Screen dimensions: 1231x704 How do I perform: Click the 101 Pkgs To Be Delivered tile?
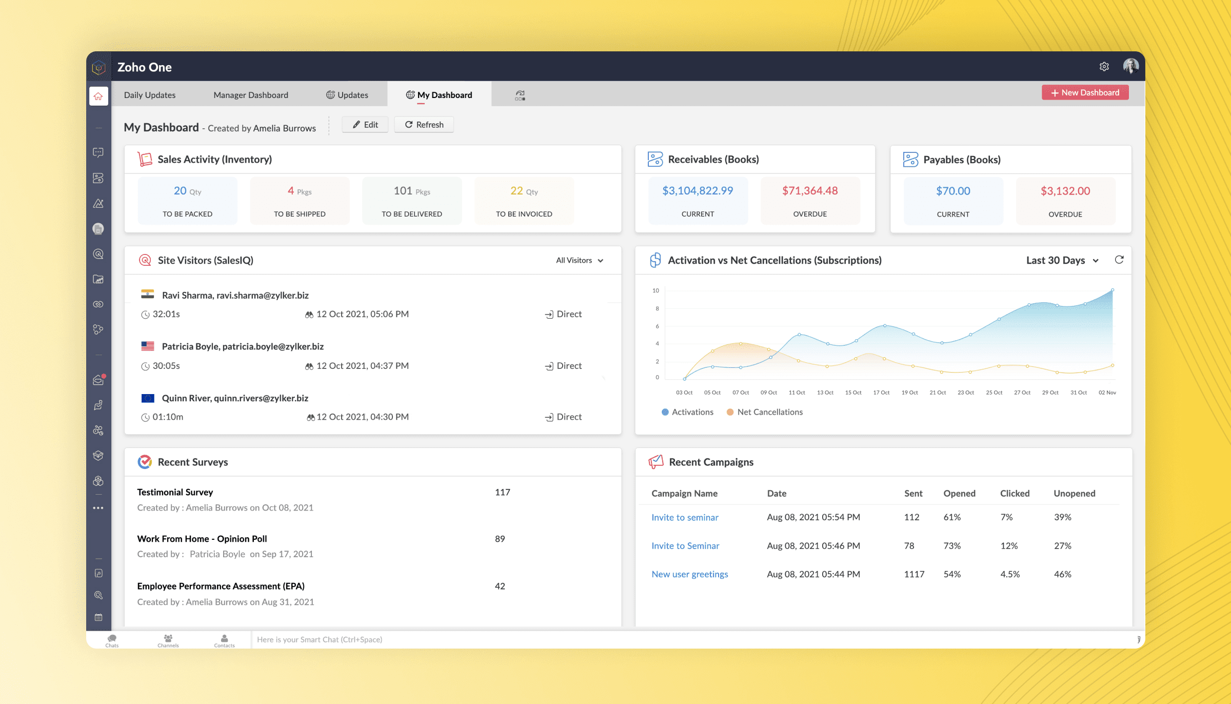[412, 201]
